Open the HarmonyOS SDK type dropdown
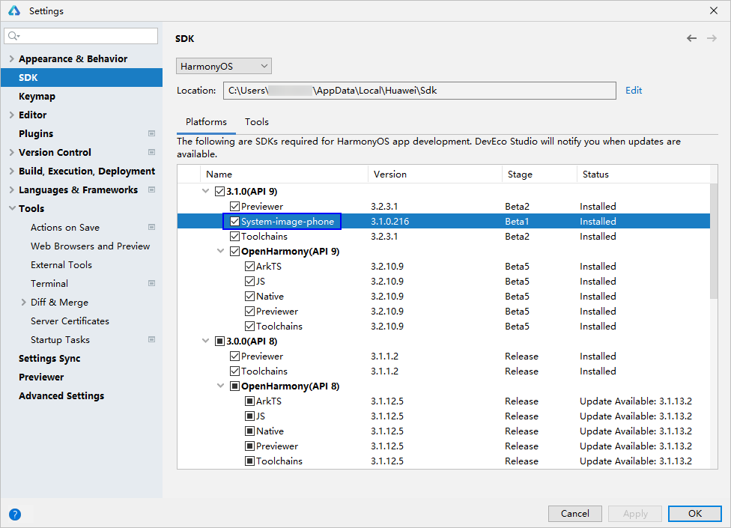731x528 pixels. [x=224, y=66]
